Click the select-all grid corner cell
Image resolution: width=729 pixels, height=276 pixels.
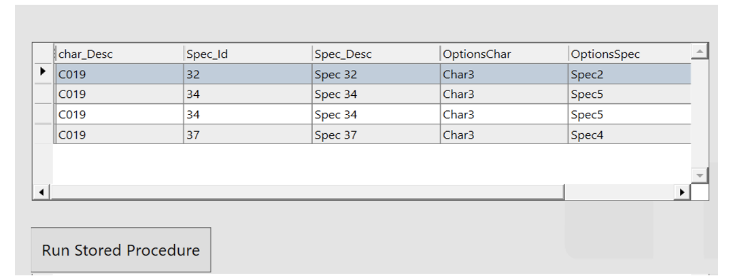[x=44, y=54]
